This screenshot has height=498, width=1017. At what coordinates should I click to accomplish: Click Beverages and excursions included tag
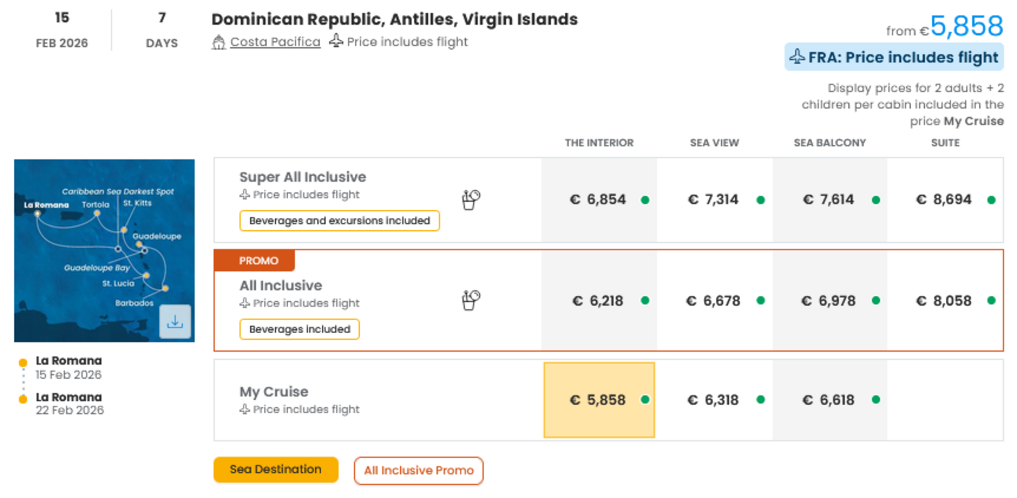pyautogui.click(x=339, y=220)
